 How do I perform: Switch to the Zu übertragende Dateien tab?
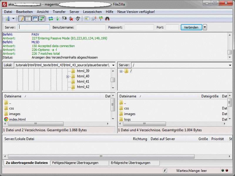[27, 163]
